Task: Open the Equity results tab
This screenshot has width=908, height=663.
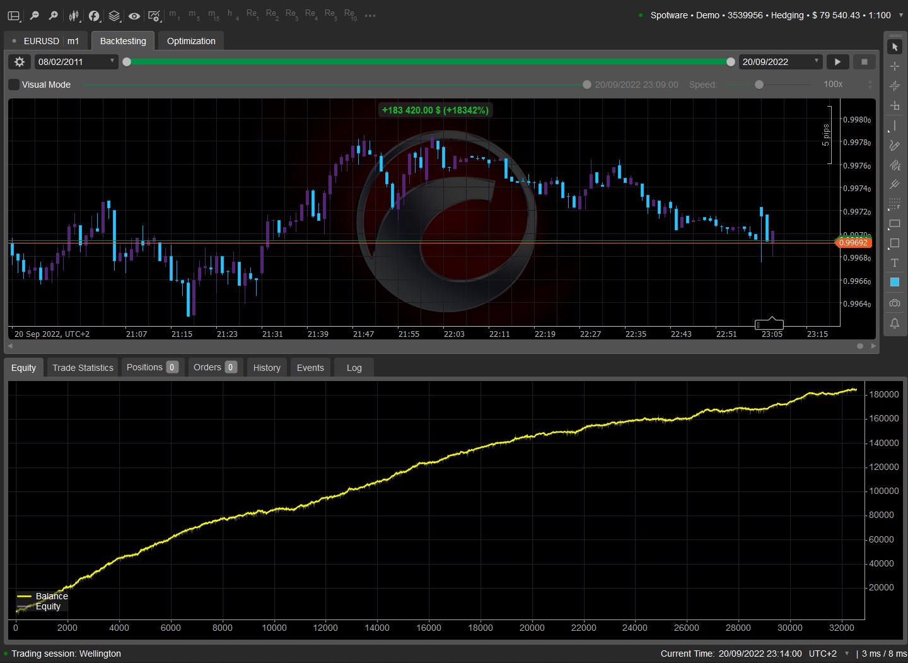Action: (x=24, y=368)
